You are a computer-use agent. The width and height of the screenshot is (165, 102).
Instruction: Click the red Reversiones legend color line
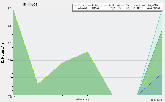(144, 8)
